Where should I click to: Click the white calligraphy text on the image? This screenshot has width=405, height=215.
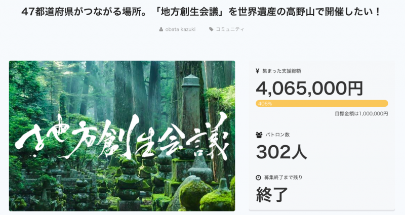(122, 138)
